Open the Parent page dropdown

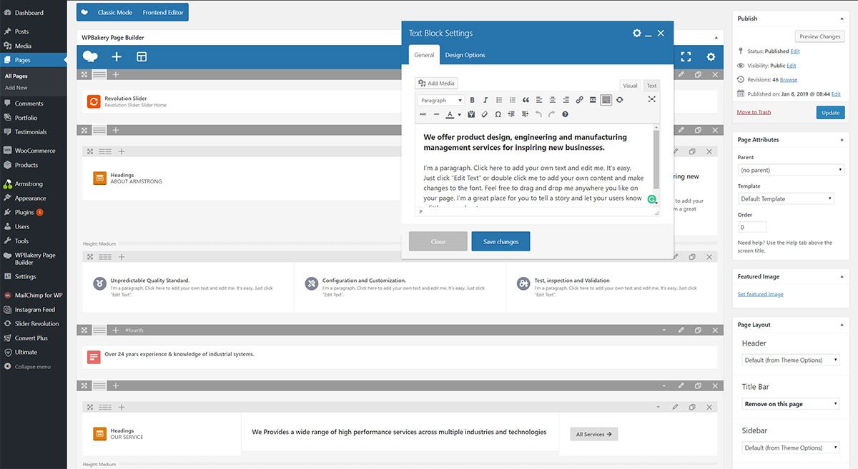click(x=792, y=170)
